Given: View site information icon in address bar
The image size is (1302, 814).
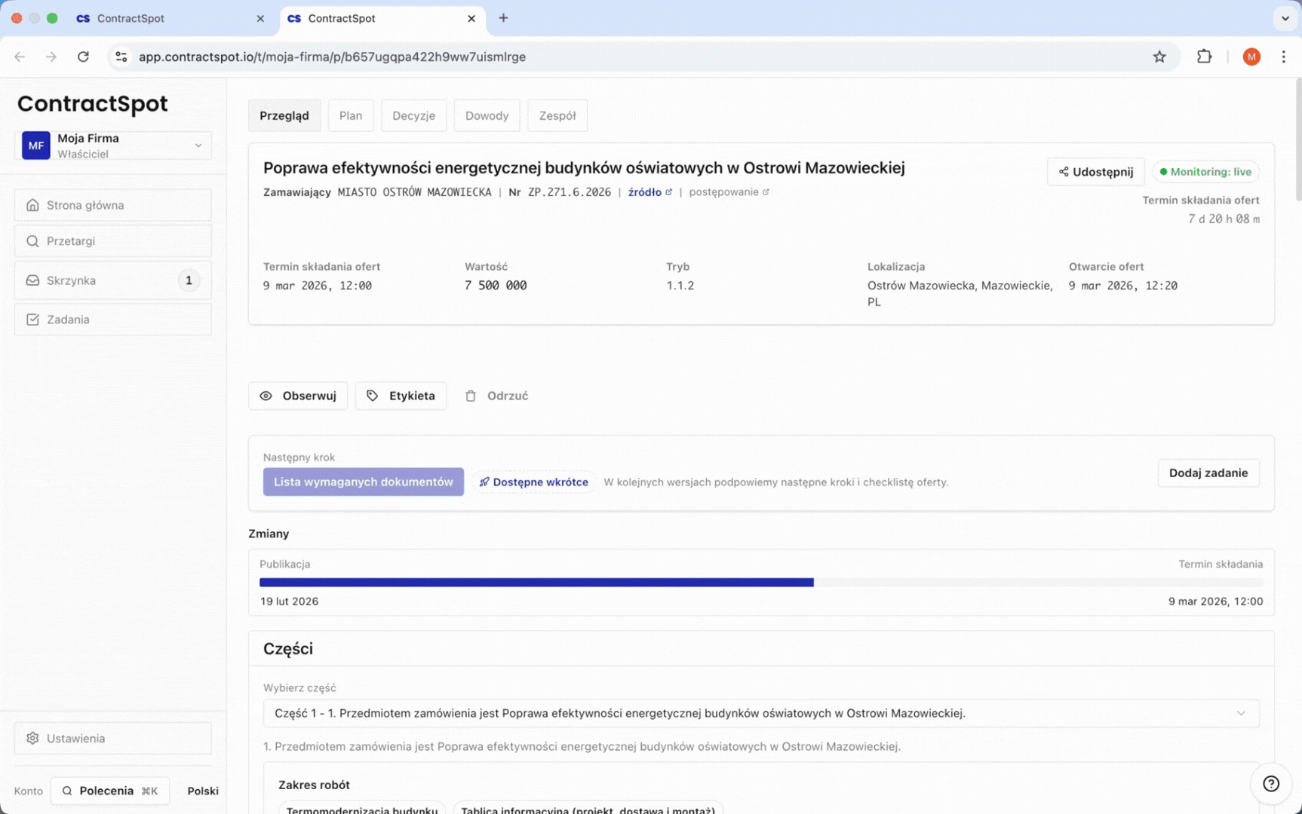Looking at the screenshot, I should 121,57.
